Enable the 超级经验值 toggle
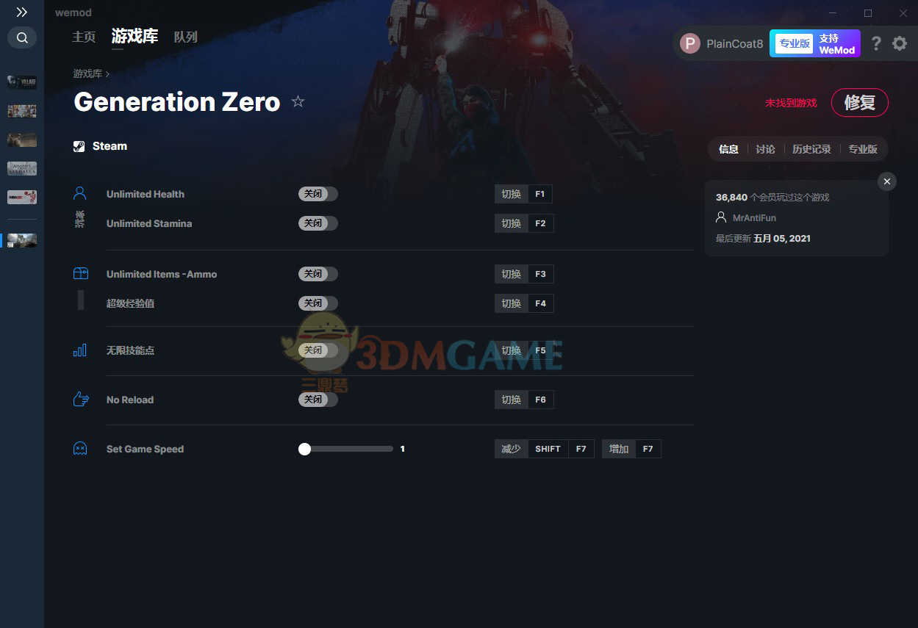The image size is (918, 628). [x=318, y=303]
